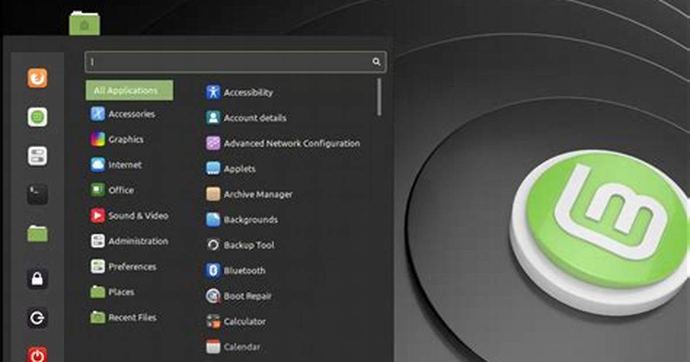Click the Preferences category icon

coord(97,266)
